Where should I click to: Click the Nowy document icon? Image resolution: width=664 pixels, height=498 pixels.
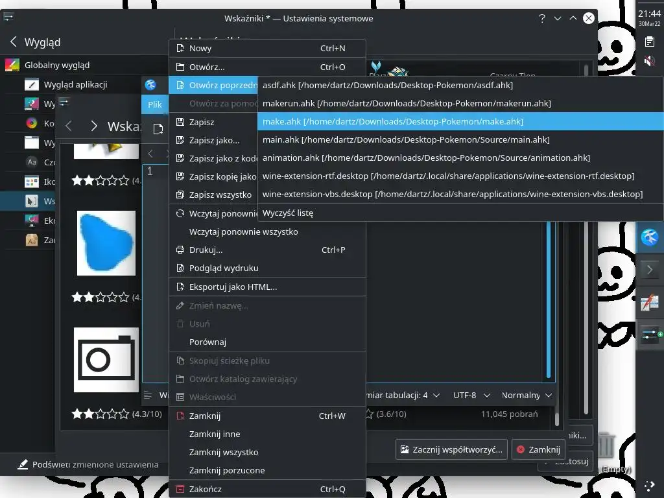(180, 48)
